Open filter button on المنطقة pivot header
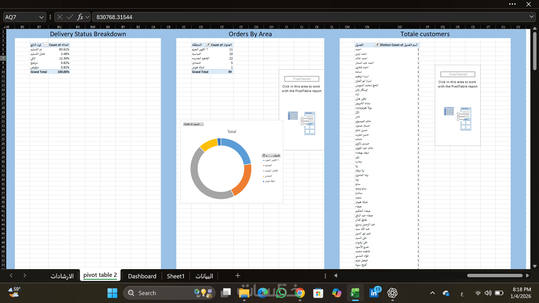The image size is (539, 303). tap(208, 45)
